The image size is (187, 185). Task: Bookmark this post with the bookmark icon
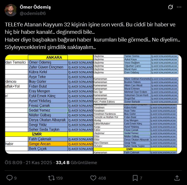135,178
